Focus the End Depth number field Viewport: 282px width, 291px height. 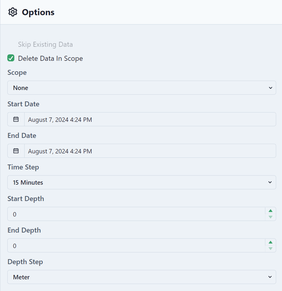[136, 246]
